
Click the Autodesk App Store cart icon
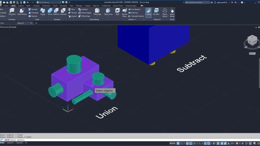(x=232, y=2)
